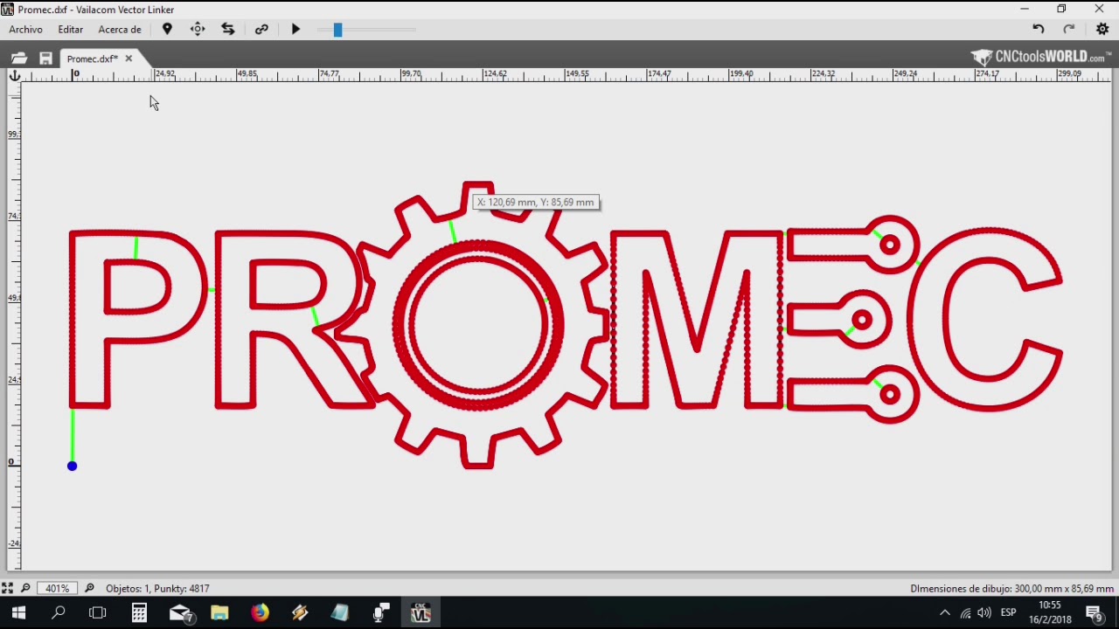Screen dimensions: 1119x629
Task: Click the open file folder icon
Action: point(18,59)
